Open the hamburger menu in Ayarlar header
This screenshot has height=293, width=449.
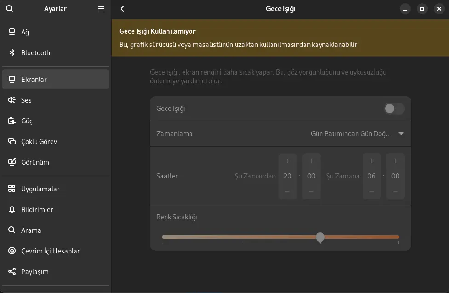click(101, 9)
